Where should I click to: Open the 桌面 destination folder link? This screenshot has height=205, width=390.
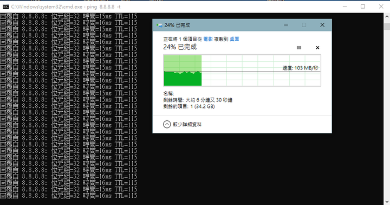[x=235, y=39]
